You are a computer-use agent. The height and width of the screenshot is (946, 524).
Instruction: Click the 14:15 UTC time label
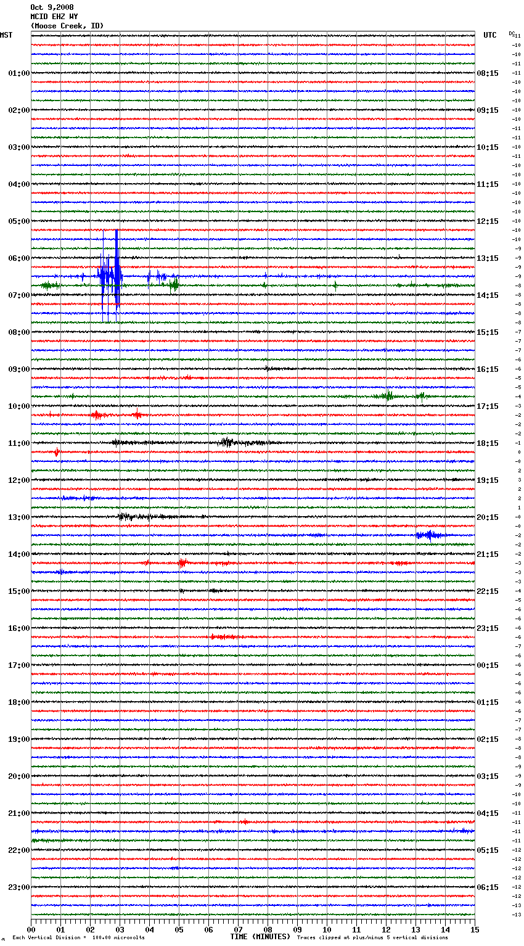[488, 295]
